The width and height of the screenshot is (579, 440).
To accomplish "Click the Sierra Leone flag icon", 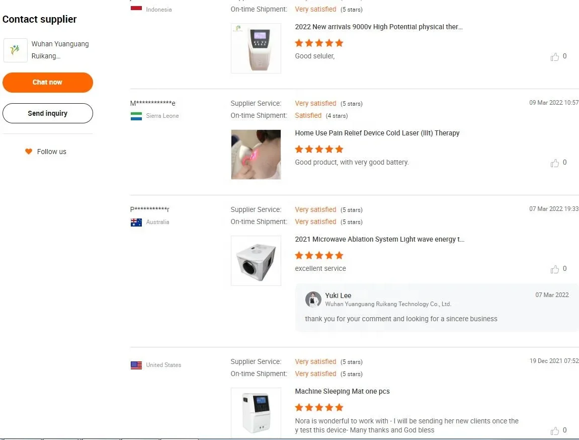I will point(136,116).
